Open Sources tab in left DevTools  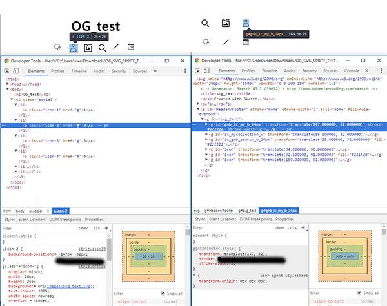pyautogui.click(x=140, y=71)
